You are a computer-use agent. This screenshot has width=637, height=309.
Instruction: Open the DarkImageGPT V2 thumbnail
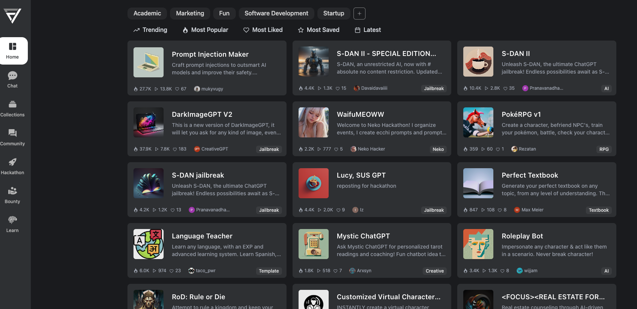coord(149,122)
